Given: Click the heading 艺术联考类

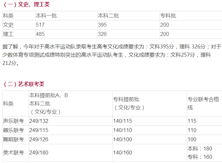Looking at the screenshot, I should (x=24, y=84).
